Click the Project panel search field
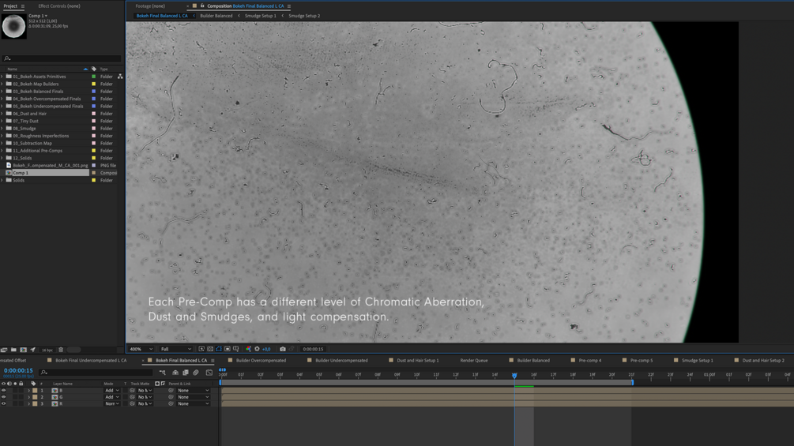 62,58
